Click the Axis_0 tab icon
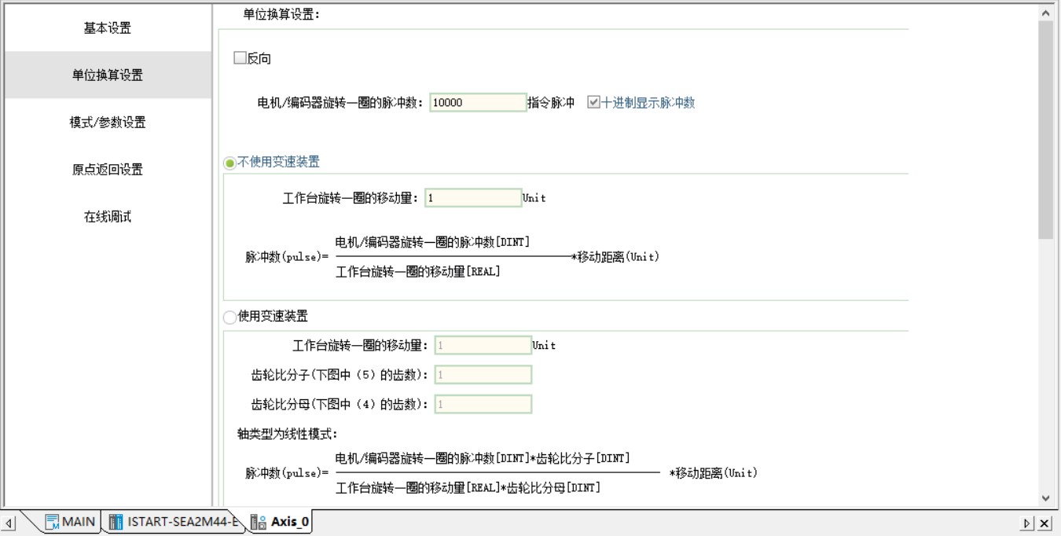 coord(258,522)
